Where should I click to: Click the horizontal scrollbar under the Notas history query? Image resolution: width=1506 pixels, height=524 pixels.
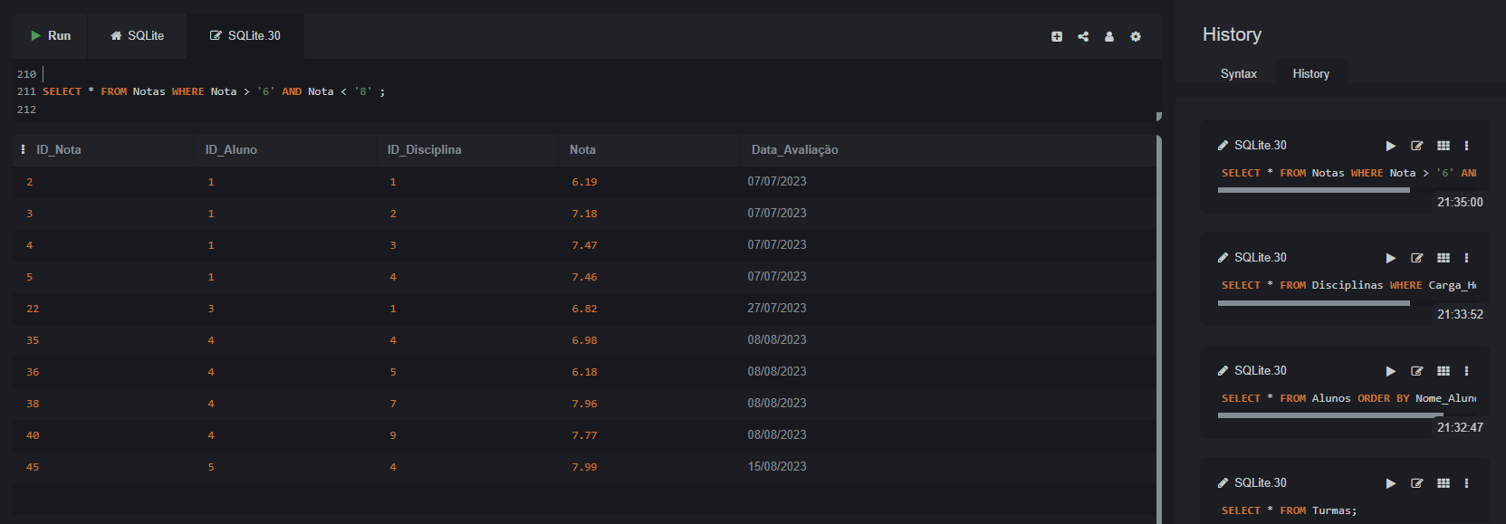[x=1313, y=190]
